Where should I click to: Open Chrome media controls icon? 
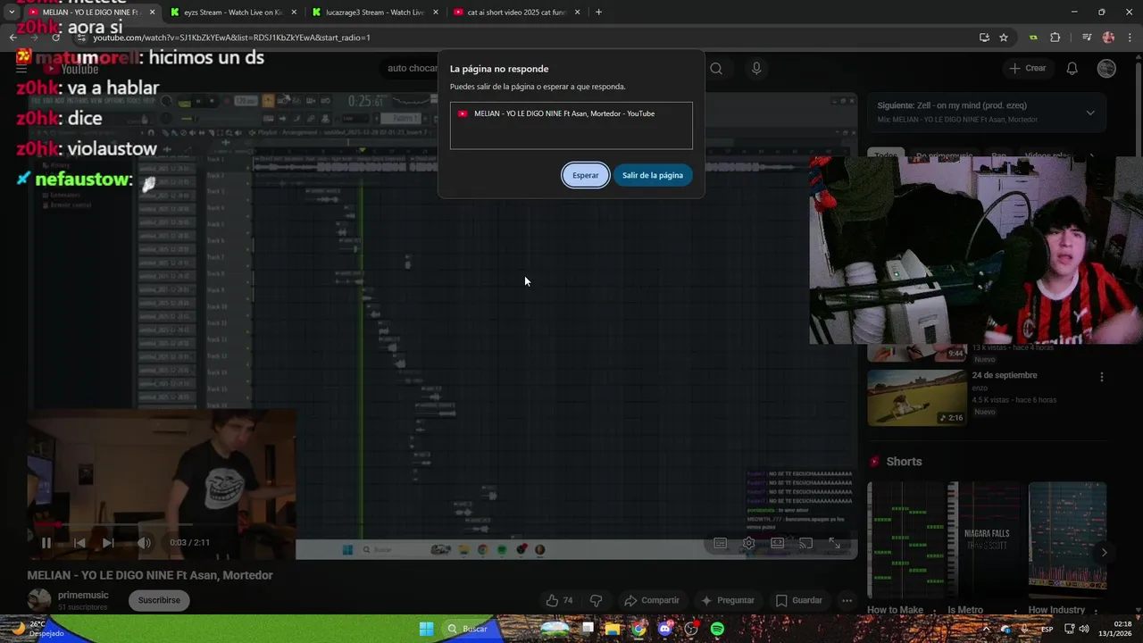pyautogui.click(x=1086, y=38)
